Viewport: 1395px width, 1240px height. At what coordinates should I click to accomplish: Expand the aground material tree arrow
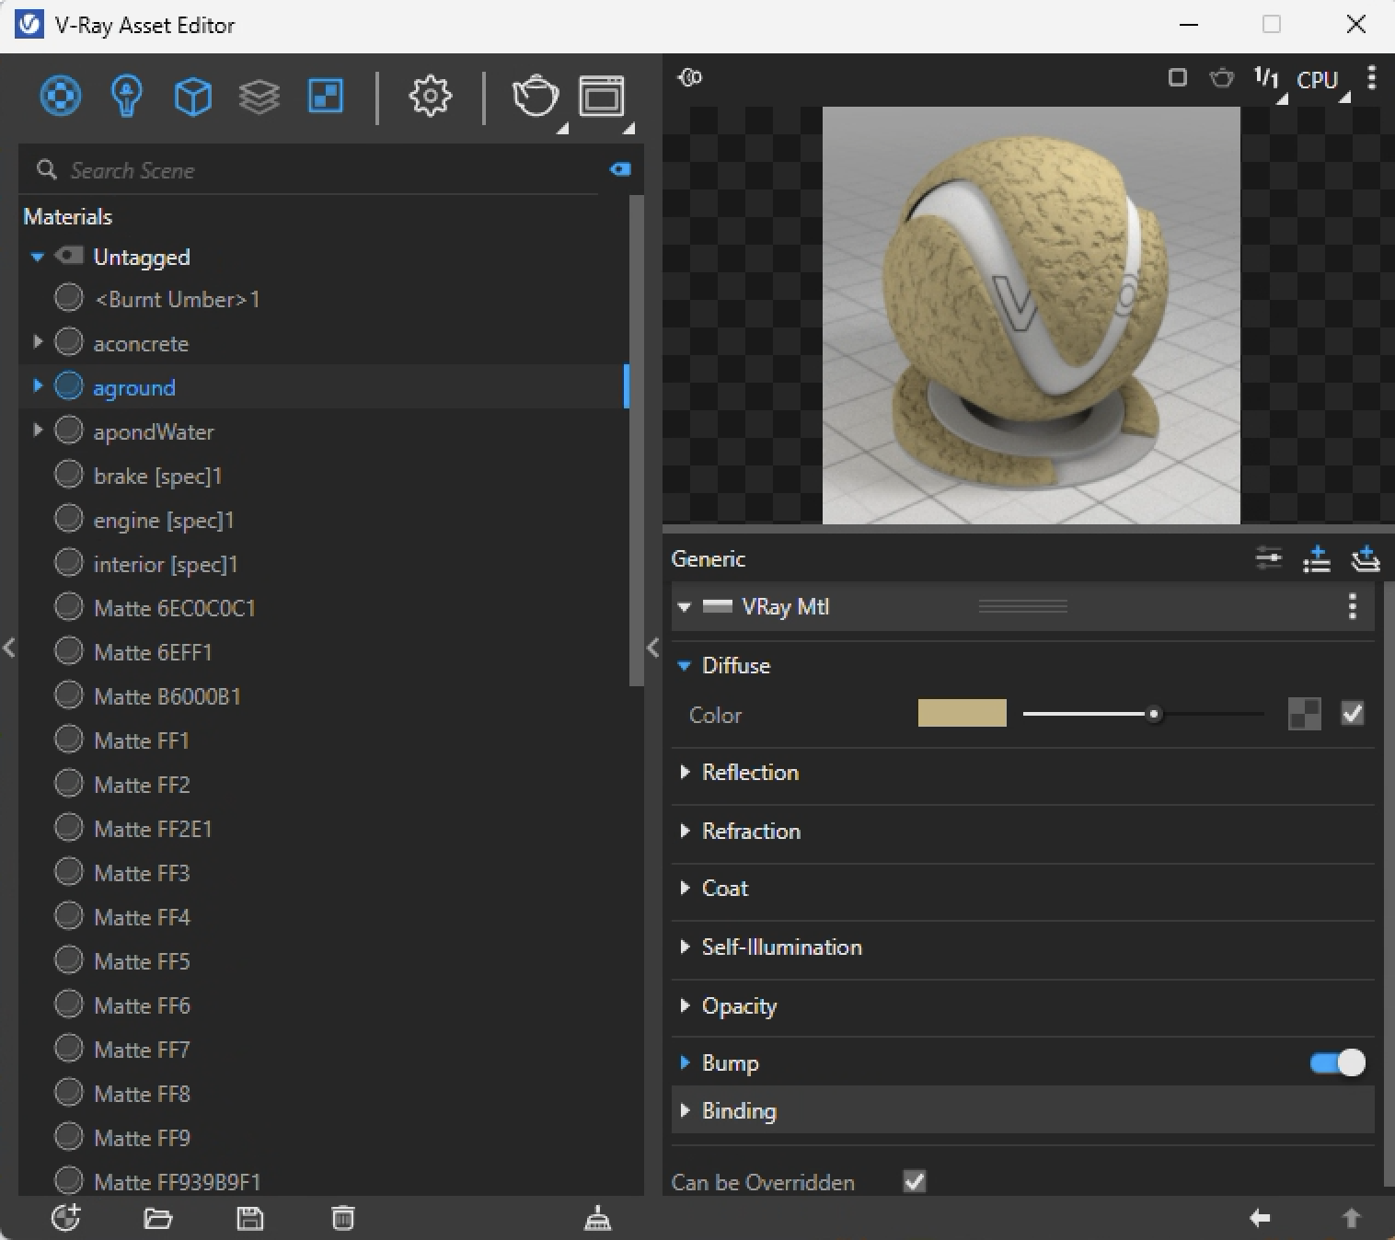(x=38, y=386)
